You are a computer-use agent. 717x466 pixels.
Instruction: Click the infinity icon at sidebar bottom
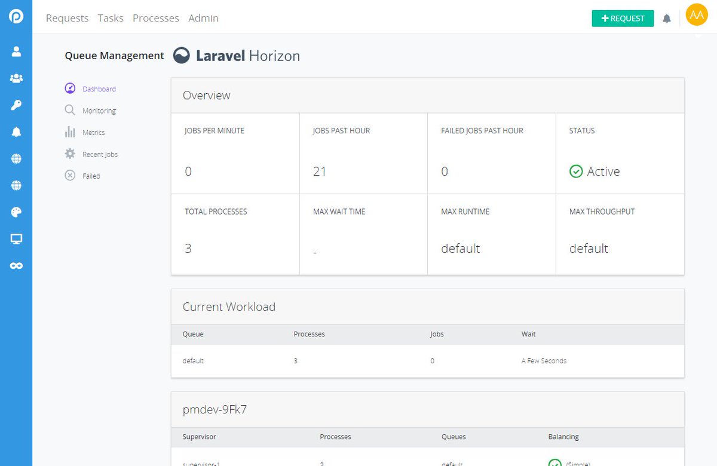pyautogui.click(x=16, y=265)
